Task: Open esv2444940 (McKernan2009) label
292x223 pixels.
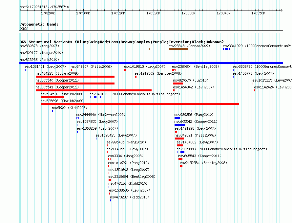Action: pyautogui.click(x=101, y=115)
